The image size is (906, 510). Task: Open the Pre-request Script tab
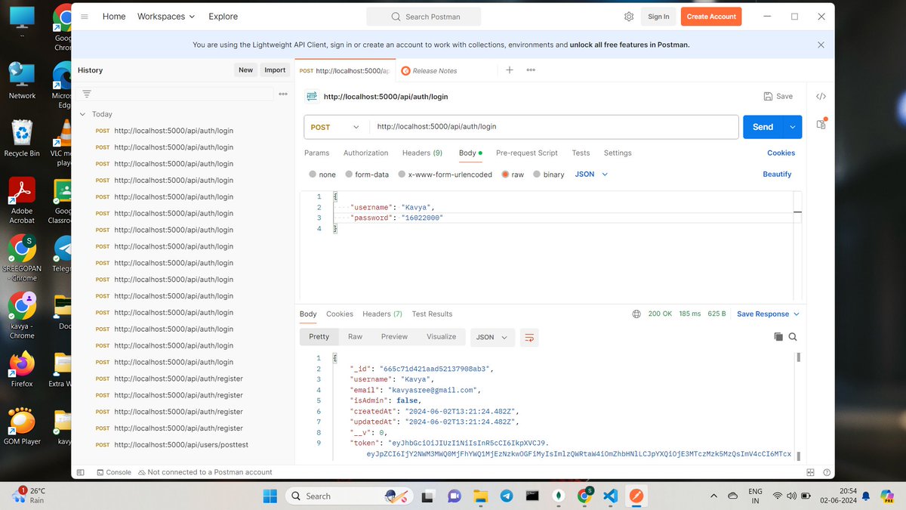(x=526, y=153)
